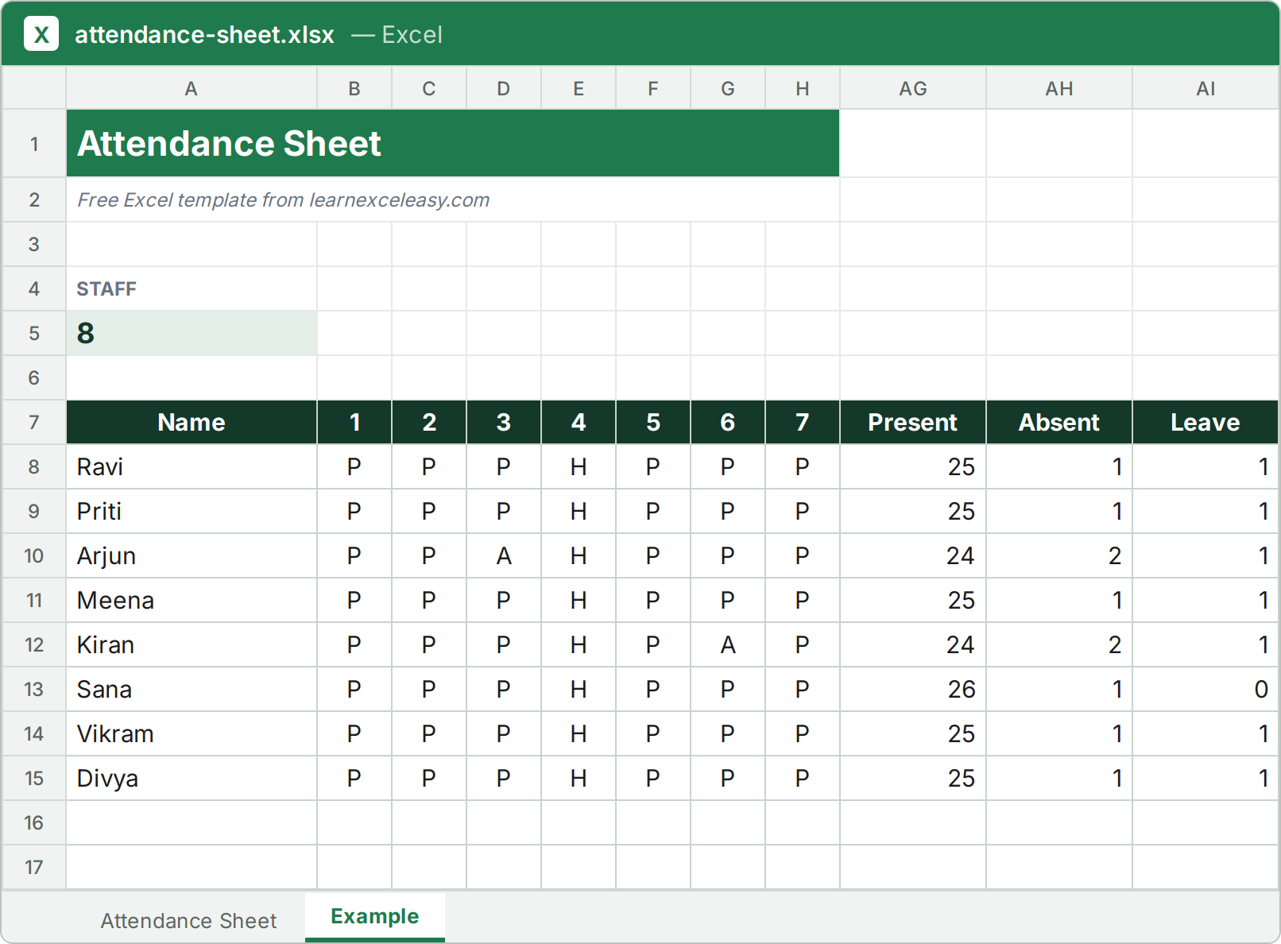Select the name cell Sana

(192, 689)
